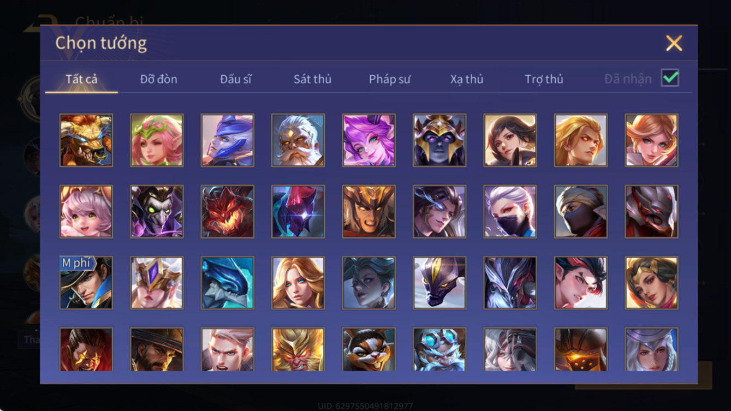Select the raccoon hero portrait
This screenshot has width=731, height=411.
click(x=369, y=349)
